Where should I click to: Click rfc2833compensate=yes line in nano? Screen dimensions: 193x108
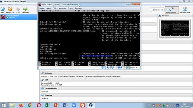(x=52, y=54)
